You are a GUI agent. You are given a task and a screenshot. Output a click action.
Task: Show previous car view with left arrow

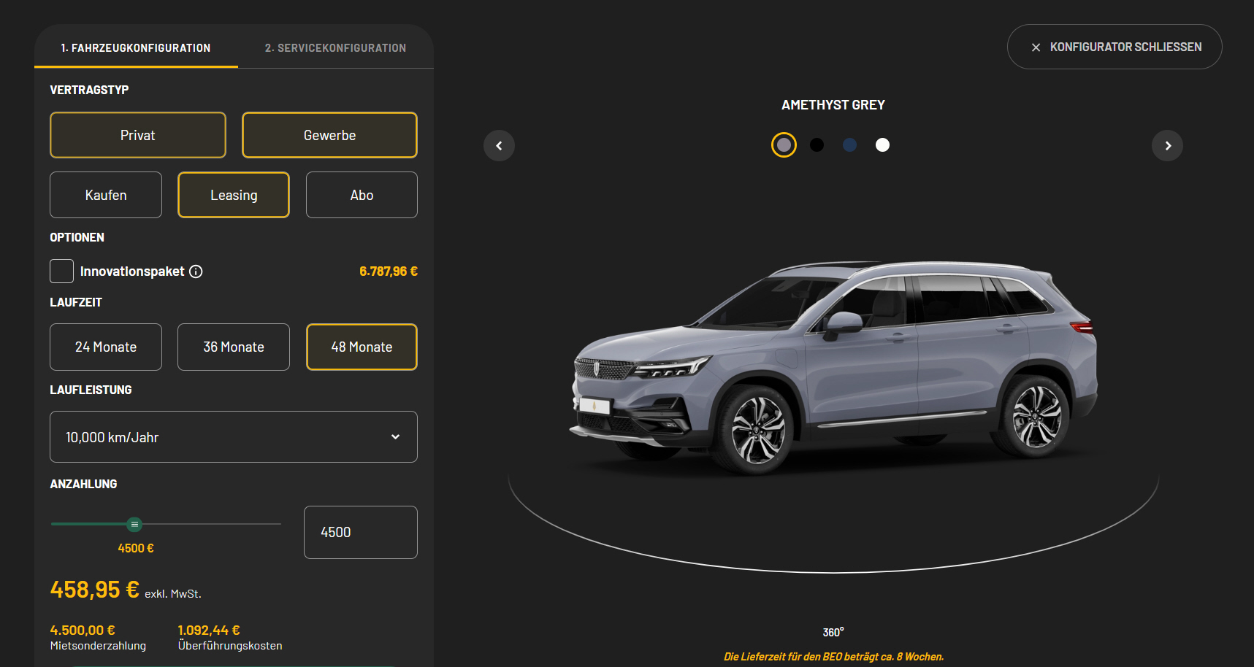(499, 146)
